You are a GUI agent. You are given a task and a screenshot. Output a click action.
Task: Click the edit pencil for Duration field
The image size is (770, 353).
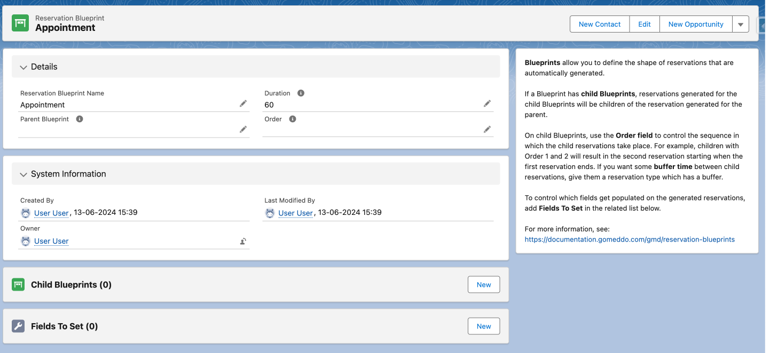[x=487, y=104]
